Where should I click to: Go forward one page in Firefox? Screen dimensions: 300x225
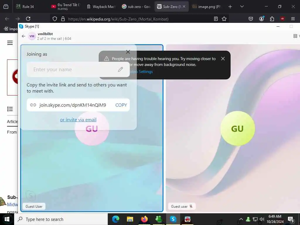18,19
